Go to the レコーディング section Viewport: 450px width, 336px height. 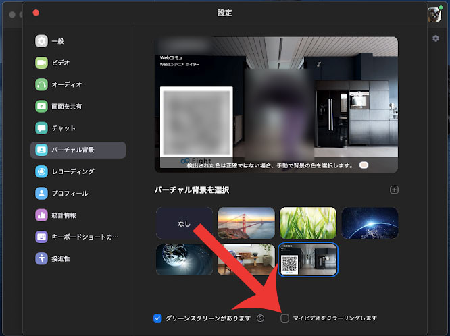pos(78,171)
